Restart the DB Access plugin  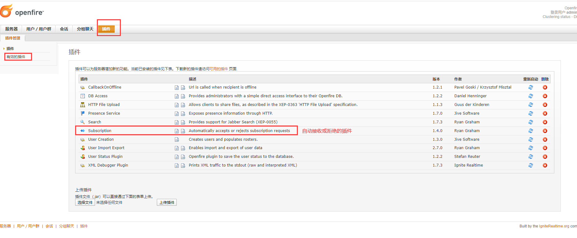point(530,96)
